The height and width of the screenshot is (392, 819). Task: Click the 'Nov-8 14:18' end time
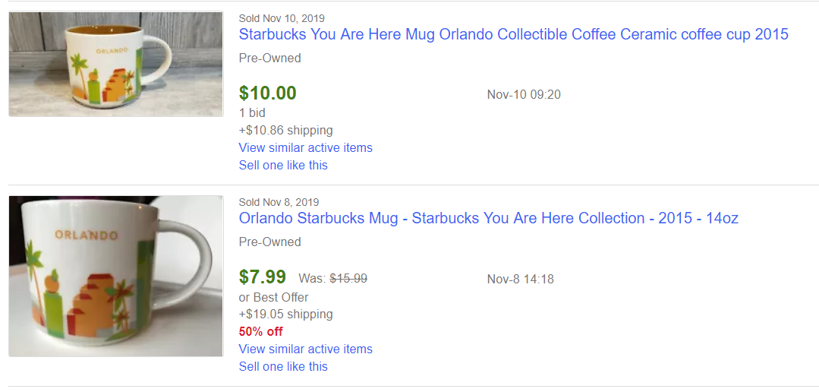pyautogui.click(x=520, y=279)
